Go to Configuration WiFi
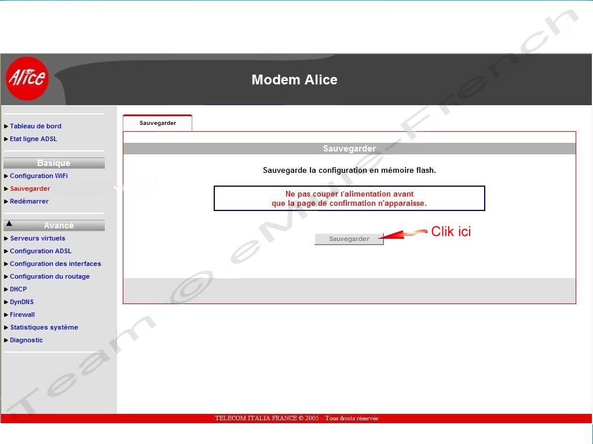This screenshot has width=593, height=444. 39,176
